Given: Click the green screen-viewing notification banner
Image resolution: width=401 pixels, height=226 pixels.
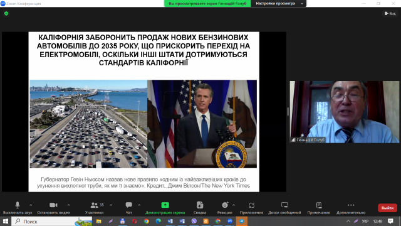Looking at the screenshot, I should coord(207,4).
